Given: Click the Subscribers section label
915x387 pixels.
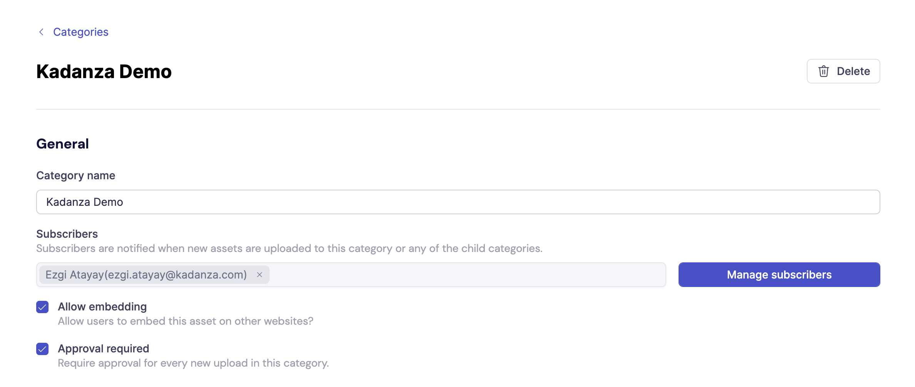Looking at the screenshot, I should click(67, 234).
